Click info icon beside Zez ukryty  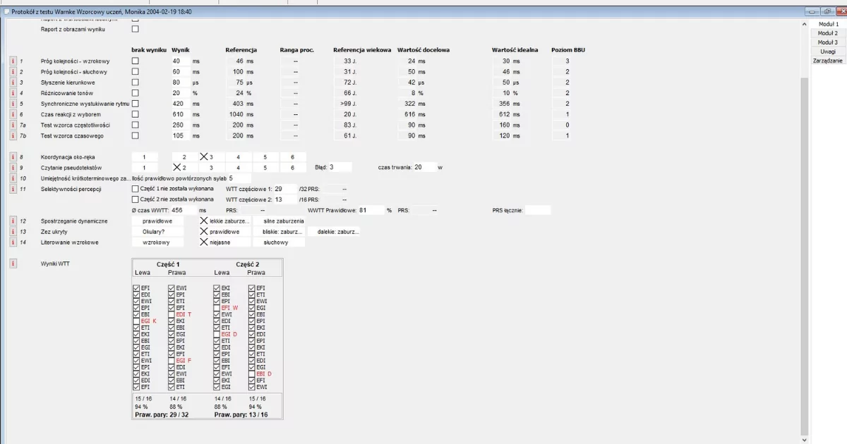(x=12, y=232)
